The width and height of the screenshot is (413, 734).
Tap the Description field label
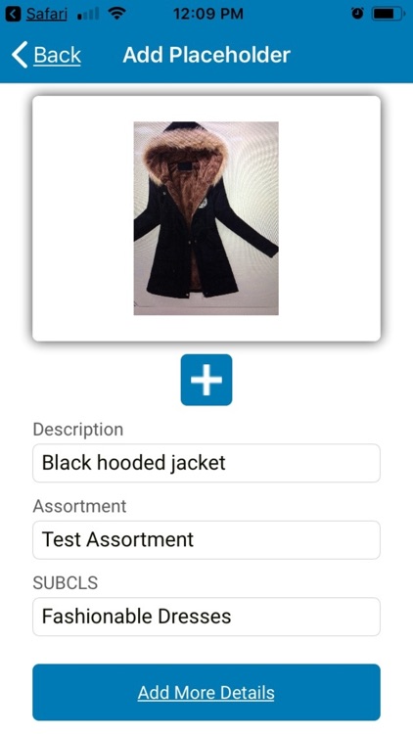[78, 430]
